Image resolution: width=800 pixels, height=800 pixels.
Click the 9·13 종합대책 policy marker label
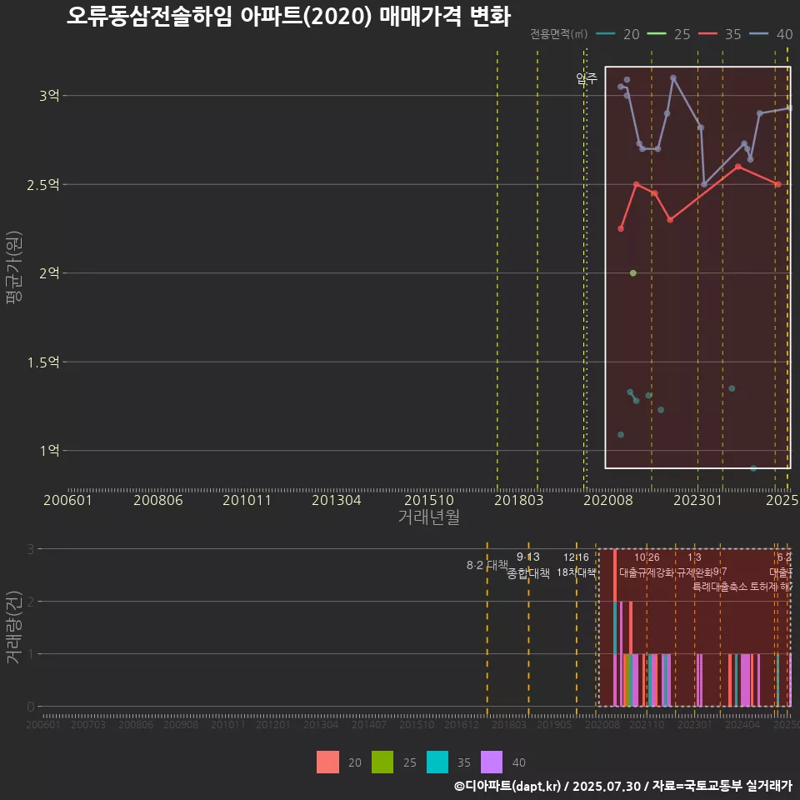coord(528,565)
